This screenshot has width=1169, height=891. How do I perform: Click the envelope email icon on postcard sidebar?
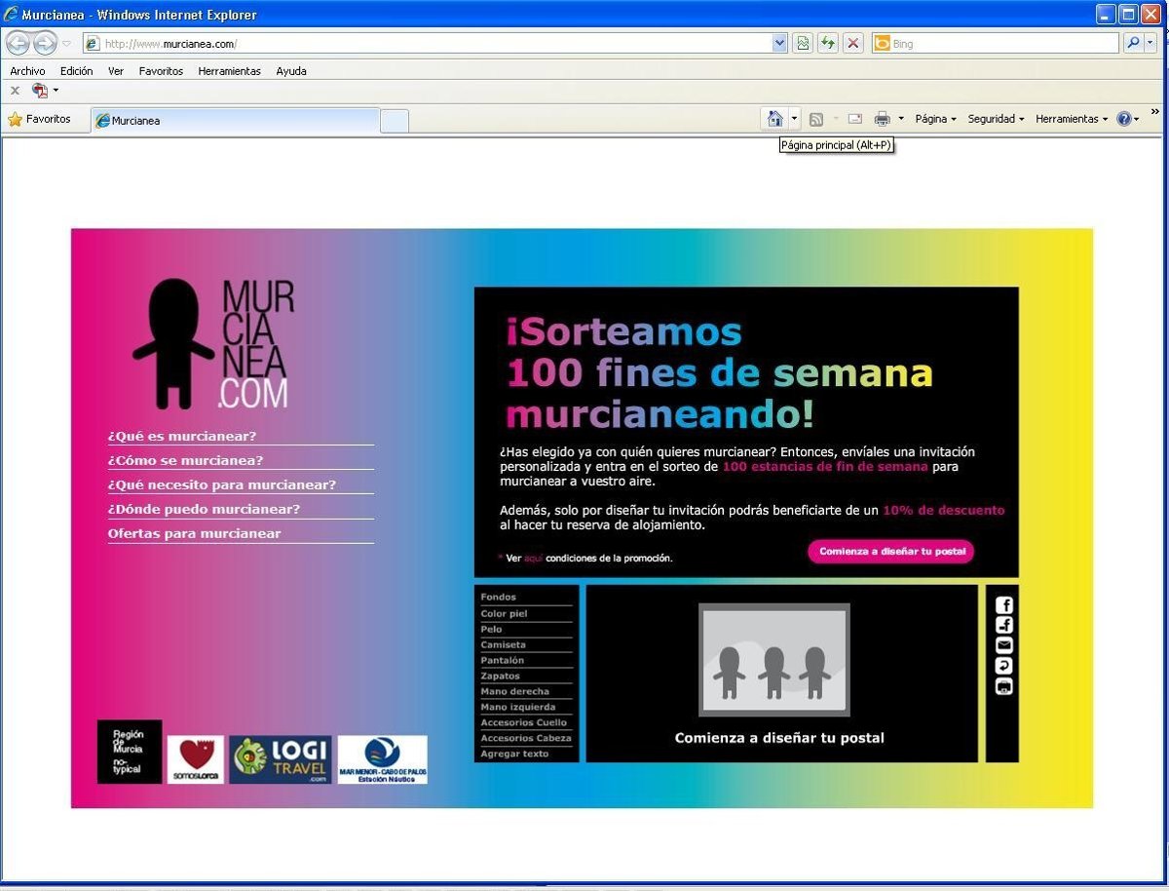pos(1003,645)
